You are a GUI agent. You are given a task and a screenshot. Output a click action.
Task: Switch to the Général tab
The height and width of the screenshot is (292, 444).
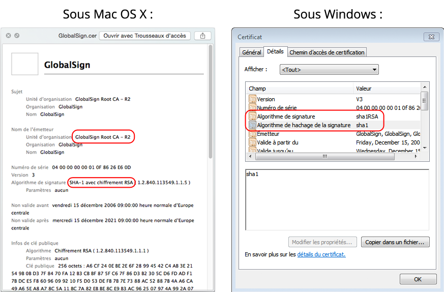point(251,52)
